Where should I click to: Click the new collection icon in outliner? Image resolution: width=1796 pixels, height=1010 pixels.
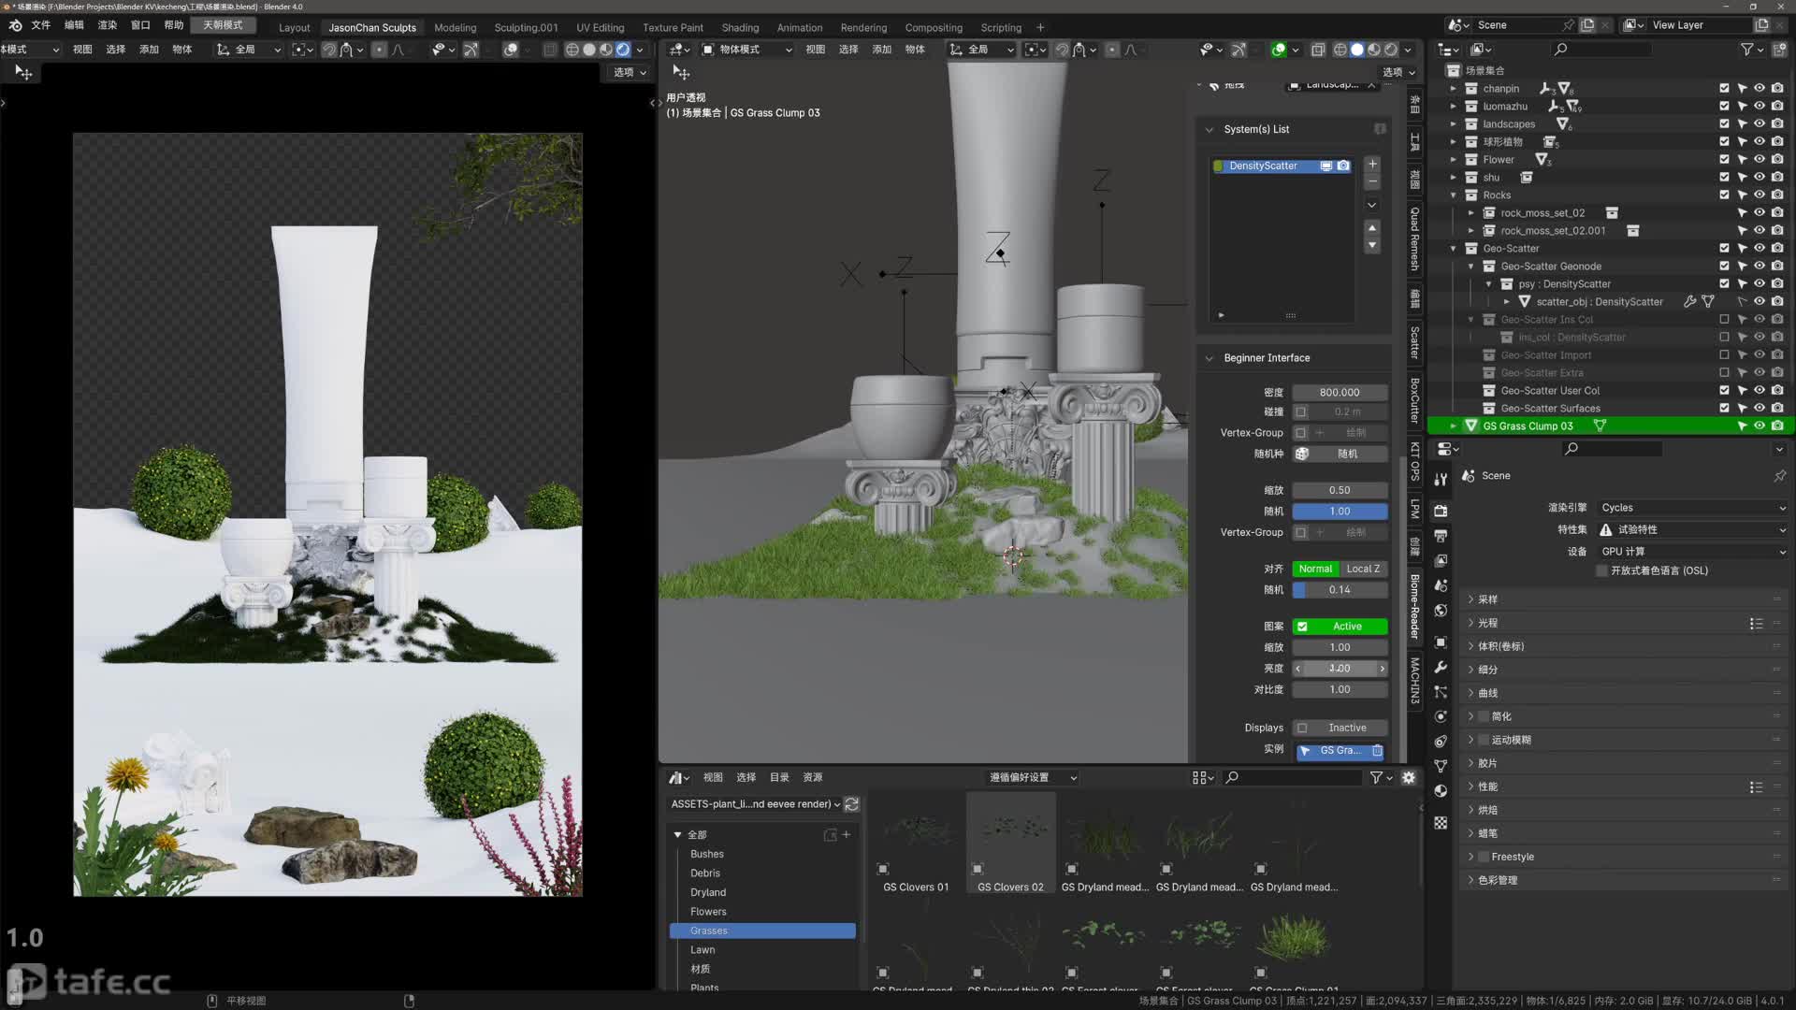tap(1778, 50)
